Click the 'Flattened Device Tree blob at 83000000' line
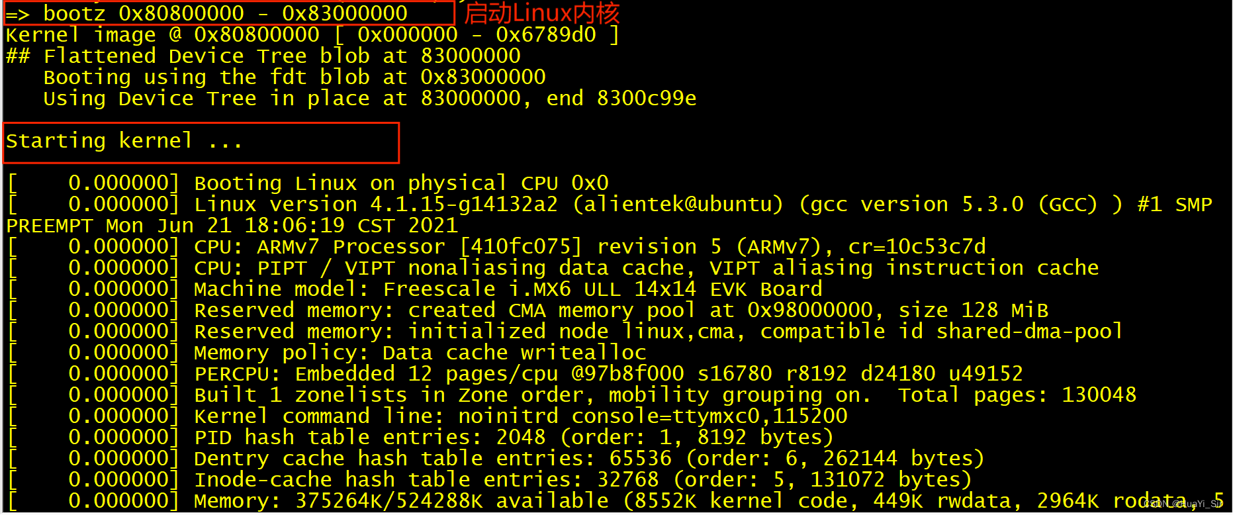This screenshot has width=1233, height=515. click(x=263, y=56)
